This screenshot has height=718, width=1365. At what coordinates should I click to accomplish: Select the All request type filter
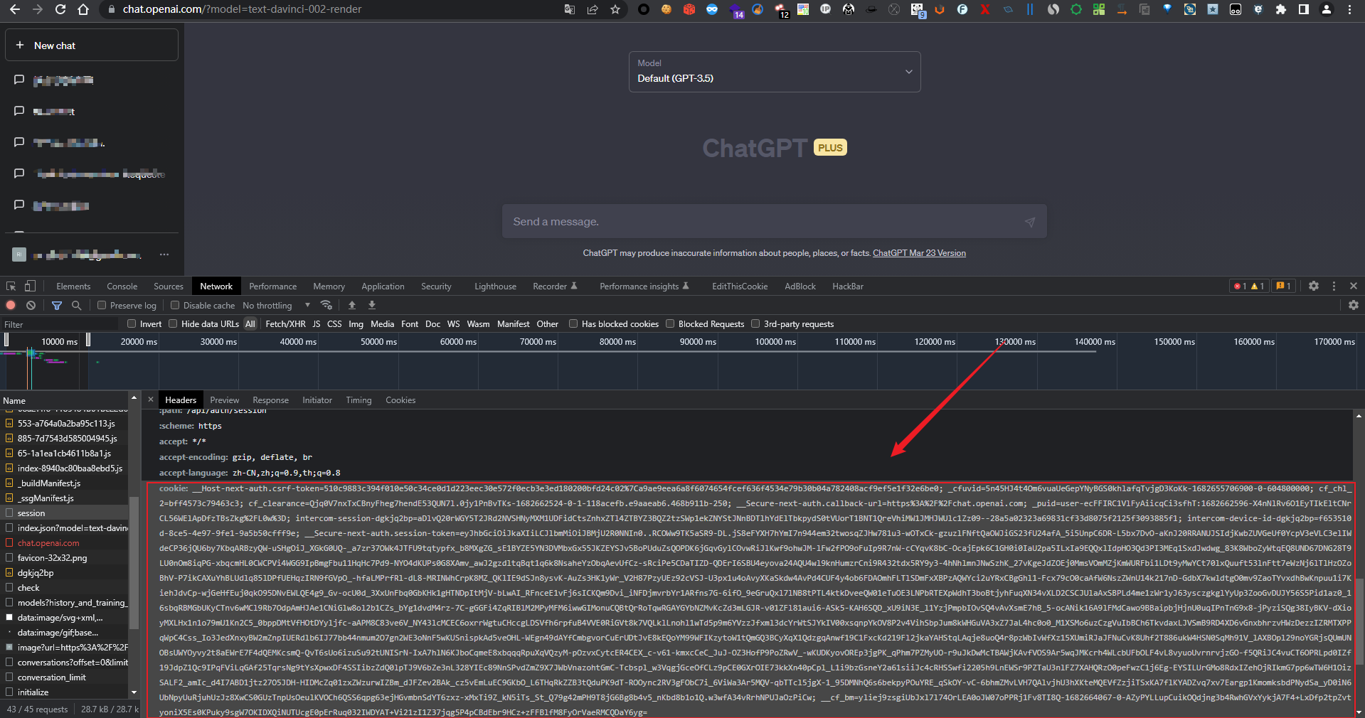pyautogui.click(x=250, y=323)
